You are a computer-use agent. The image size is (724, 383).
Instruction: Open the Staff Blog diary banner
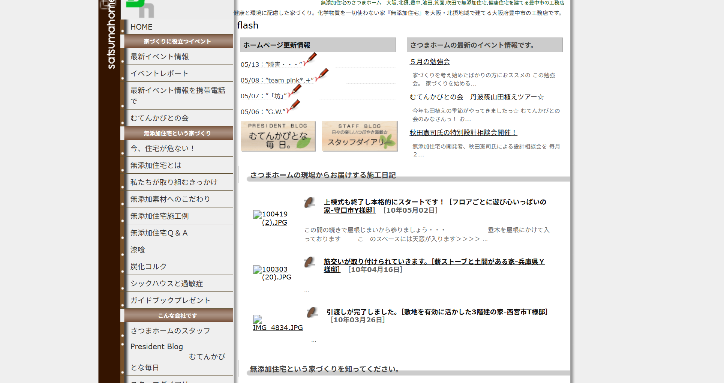click(360, 136)
